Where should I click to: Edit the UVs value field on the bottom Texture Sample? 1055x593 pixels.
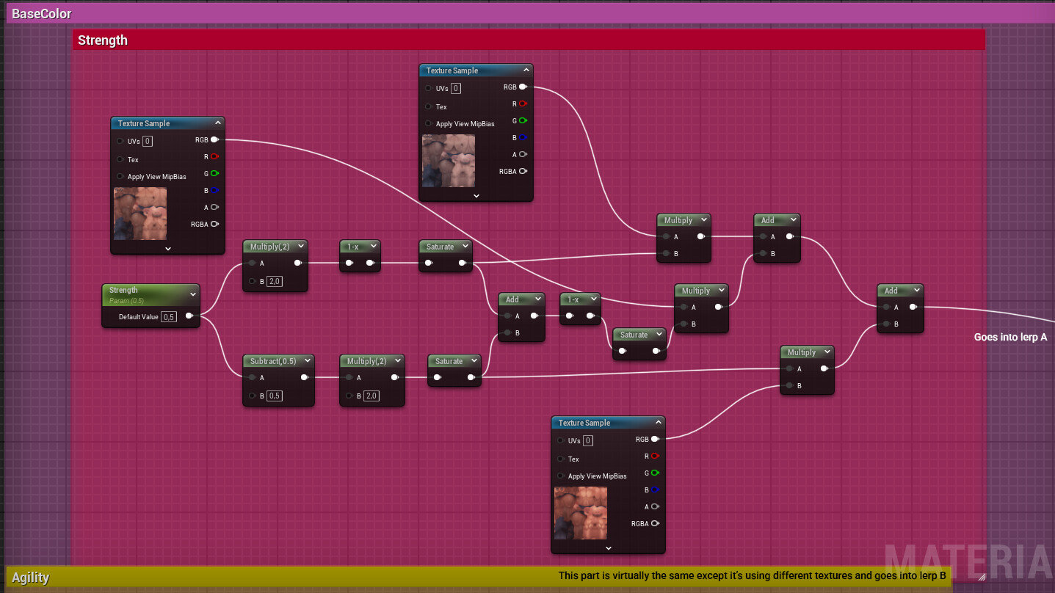tap(588, 440)
